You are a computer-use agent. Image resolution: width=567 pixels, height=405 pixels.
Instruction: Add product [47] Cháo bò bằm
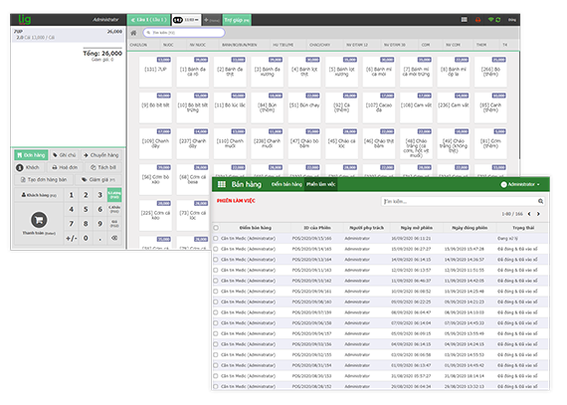pyautogui.click(x=304, y=143)
